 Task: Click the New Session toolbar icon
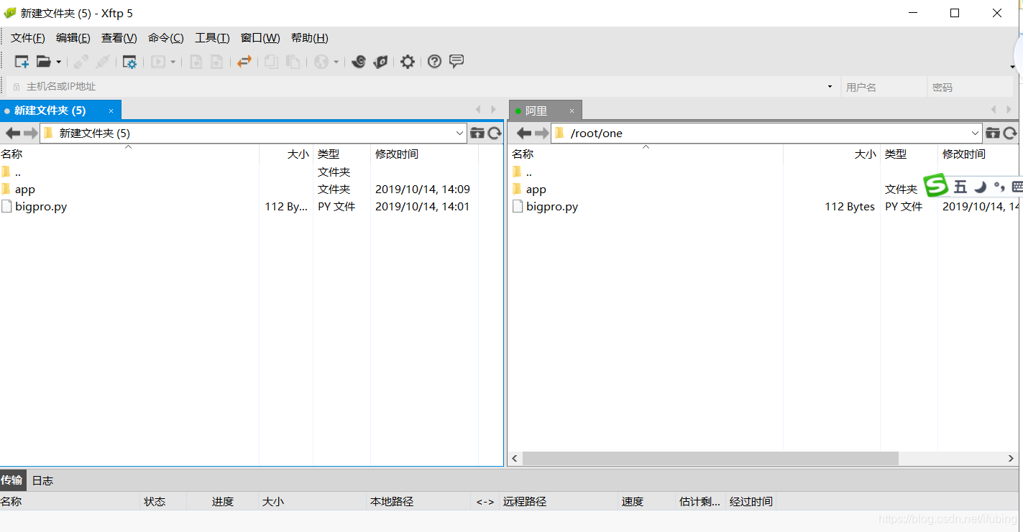[22, 62]
